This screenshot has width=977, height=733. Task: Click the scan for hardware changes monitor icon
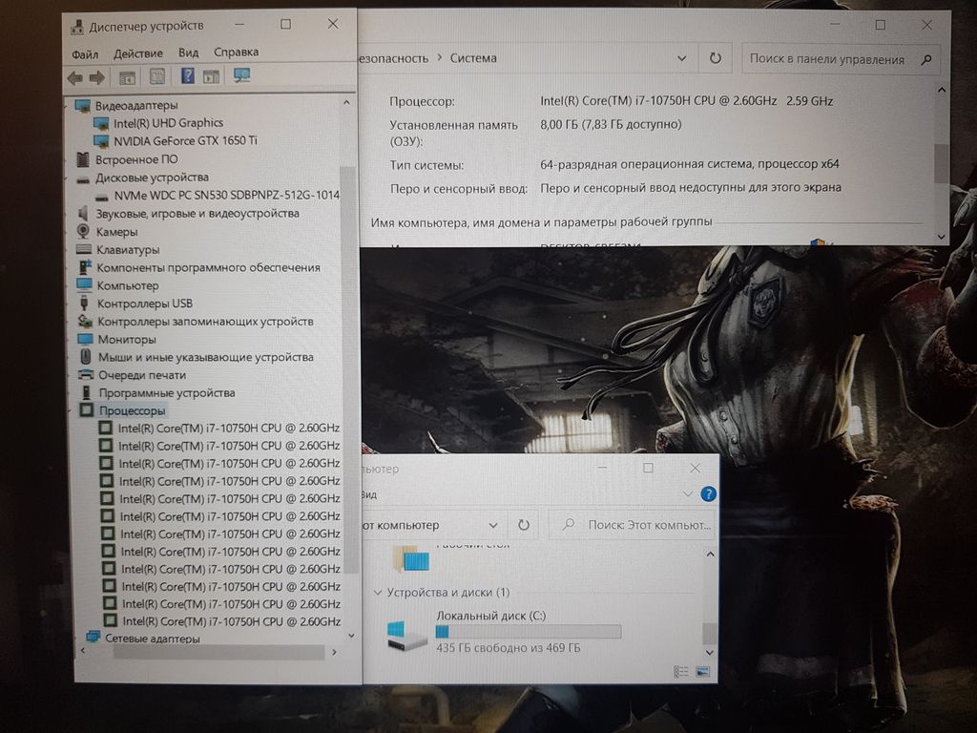click(x=241, y=76)
